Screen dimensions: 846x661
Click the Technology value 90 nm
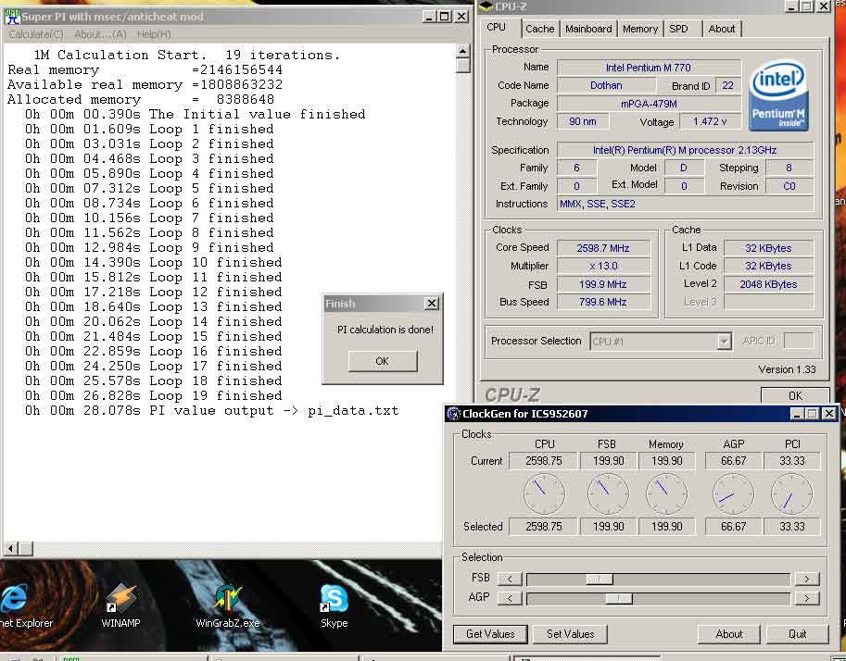[x=582, y=121]
